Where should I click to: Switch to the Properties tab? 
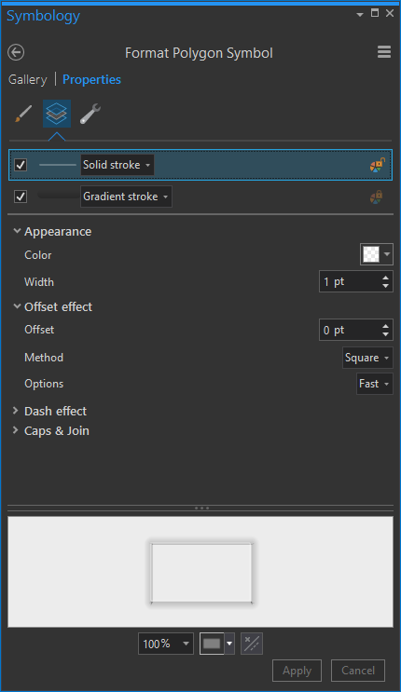(x=91, y=79)
